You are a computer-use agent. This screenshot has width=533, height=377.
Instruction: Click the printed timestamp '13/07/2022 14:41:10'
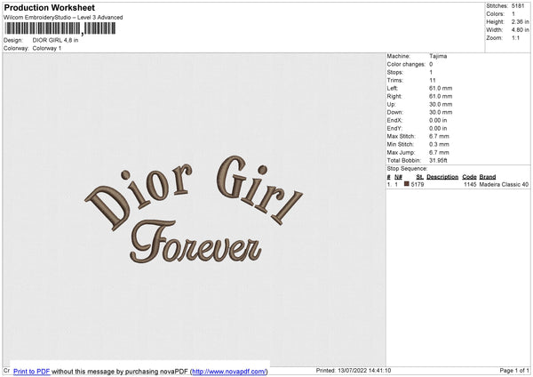click(364, 370)
